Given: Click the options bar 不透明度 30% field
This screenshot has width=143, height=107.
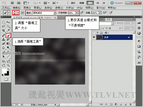Looking at the screenshot, I should point(72,13).
